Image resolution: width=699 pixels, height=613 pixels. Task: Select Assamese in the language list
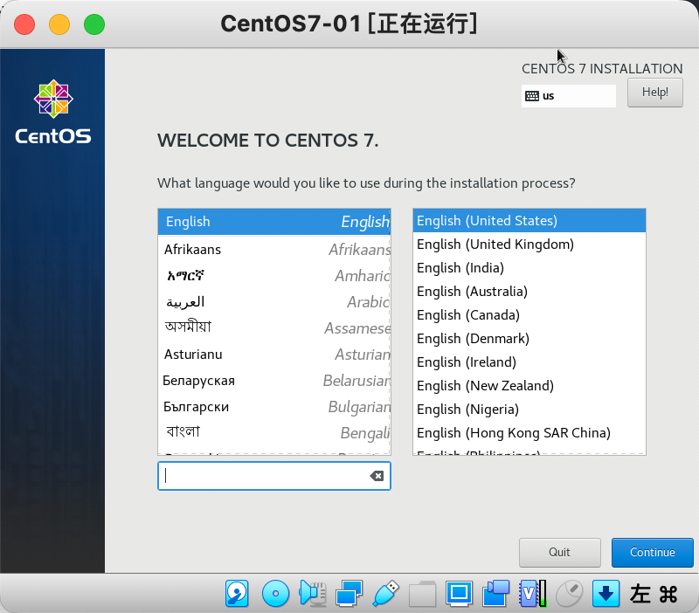[274, 328]
